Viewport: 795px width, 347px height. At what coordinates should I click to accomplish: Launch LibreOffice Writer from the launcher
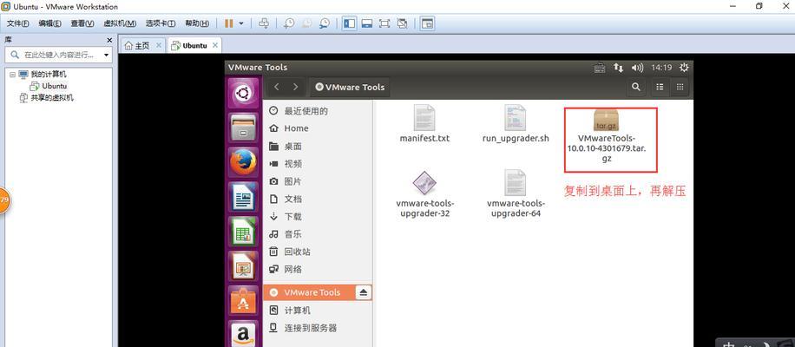244,197
